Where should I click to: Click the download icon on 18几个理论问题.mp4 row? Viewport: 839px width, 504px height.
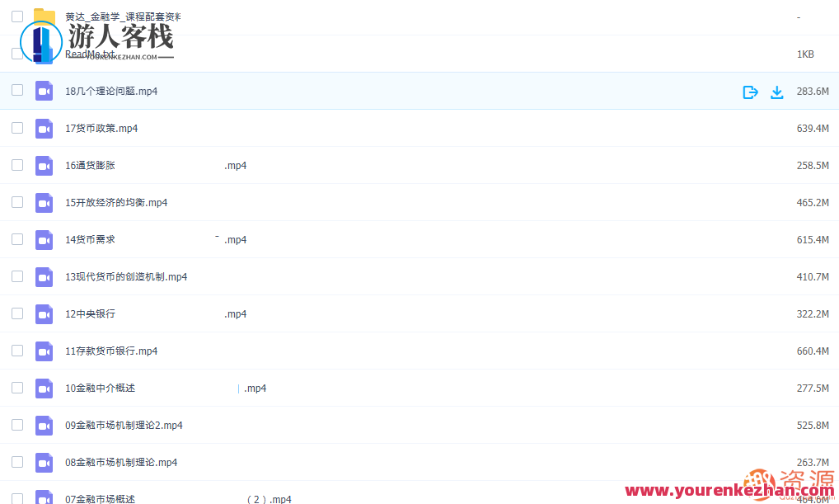pyautogui.click(x=776, y=92)
